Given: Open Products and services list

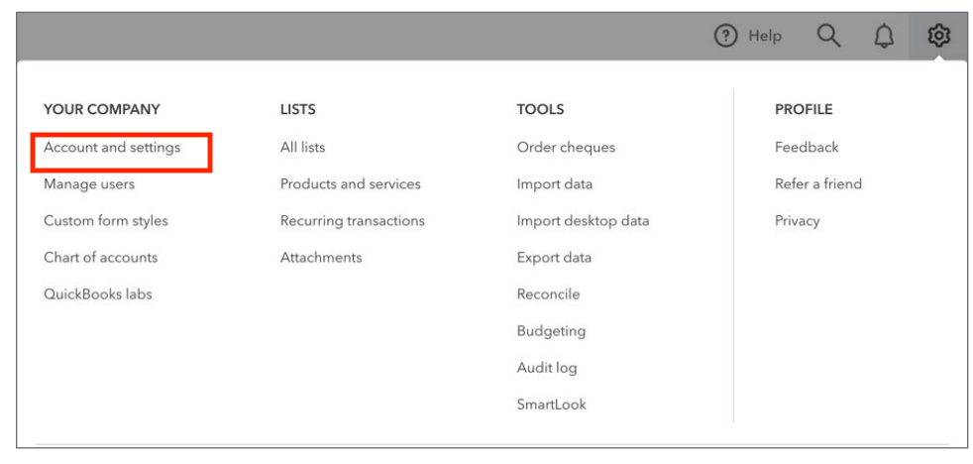Looking at the screenshot, I should (x=351, y=183).
